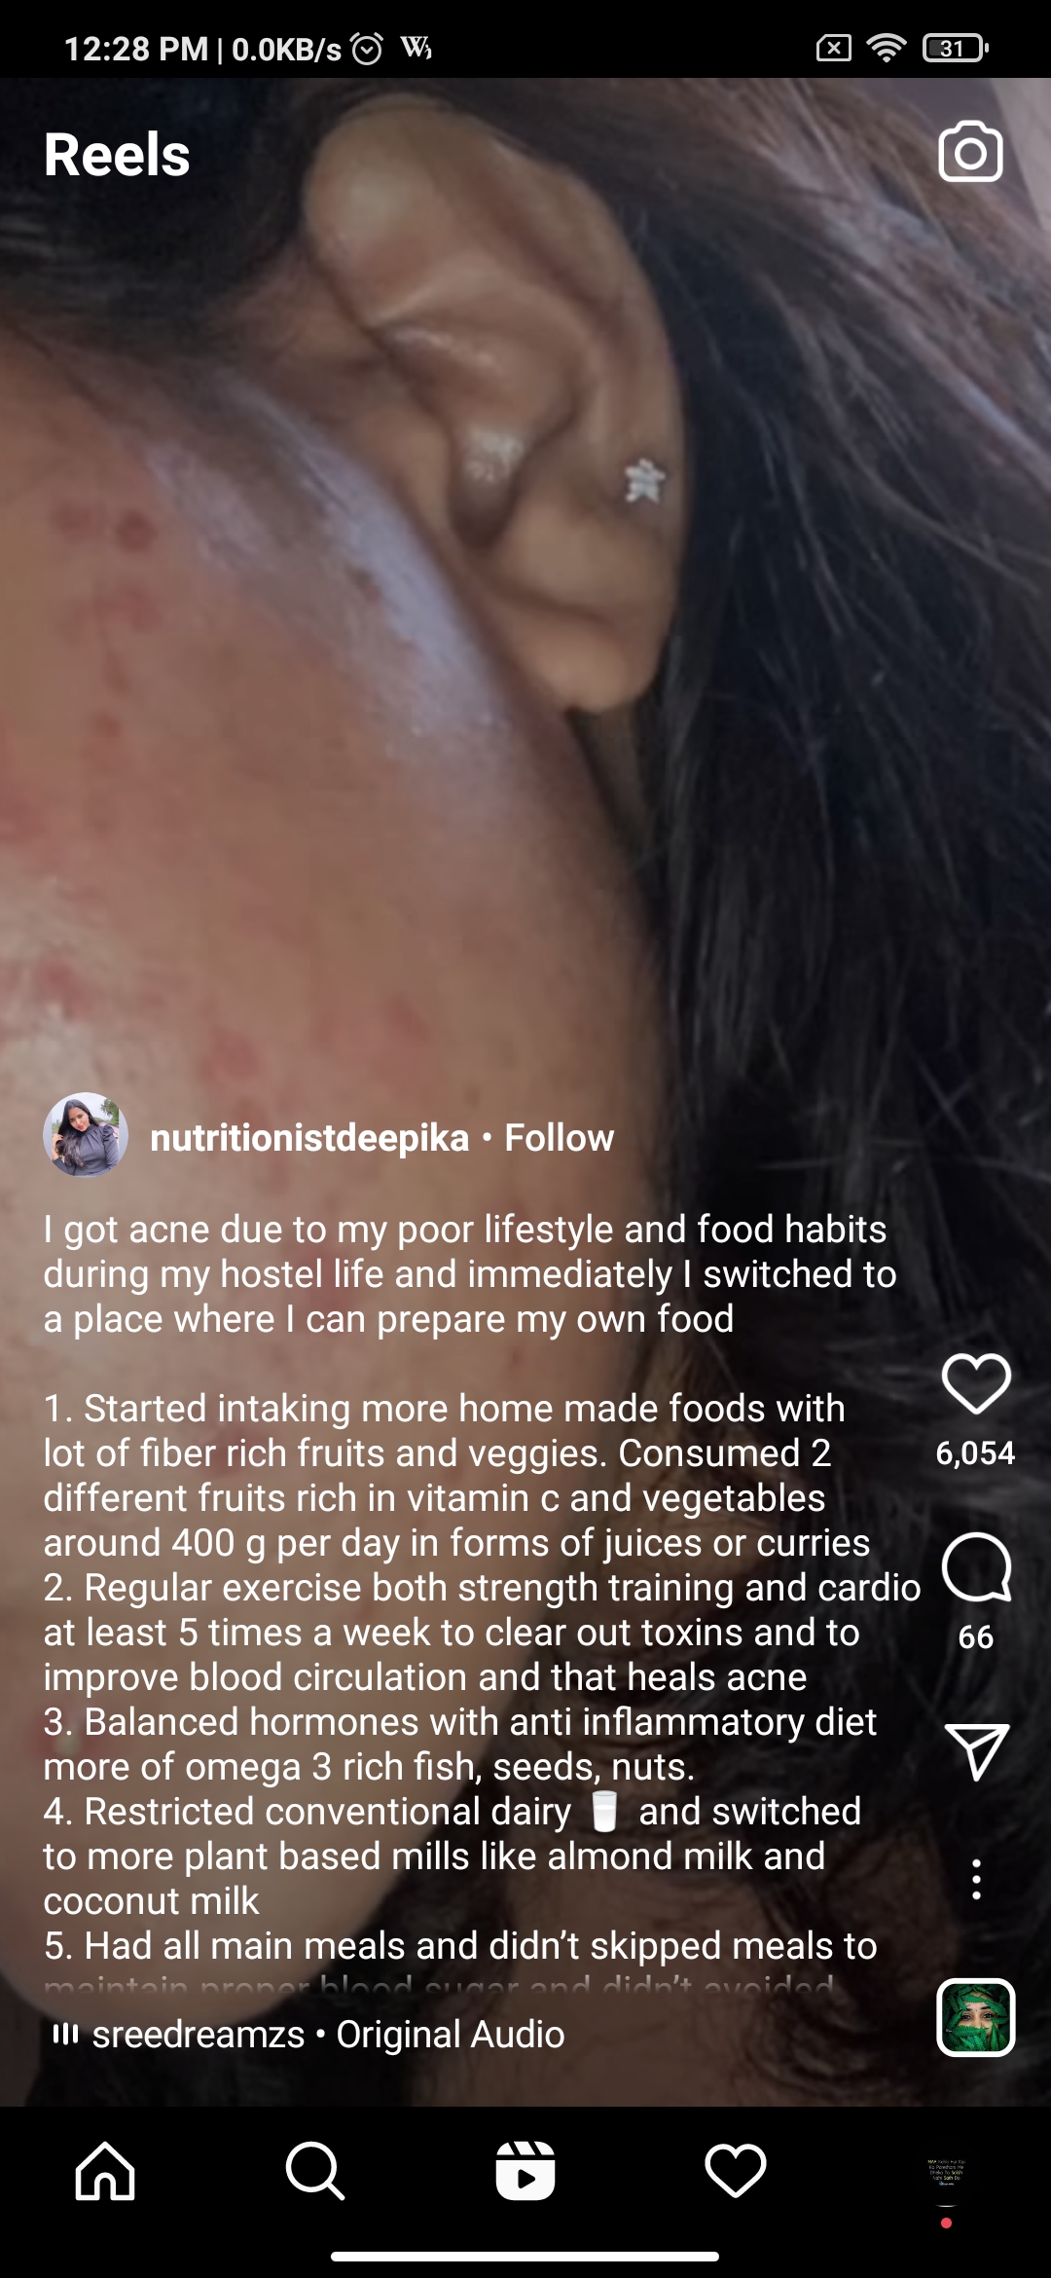Viewport: 1051px width, 2278px height.
Task: Like the reel with the heart icon
Action: tap(976, 1383)
